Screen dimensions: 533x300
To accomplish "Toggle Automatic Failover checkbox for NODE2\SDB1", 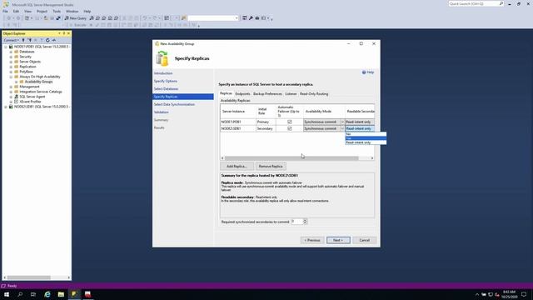I will pos(289,128).
